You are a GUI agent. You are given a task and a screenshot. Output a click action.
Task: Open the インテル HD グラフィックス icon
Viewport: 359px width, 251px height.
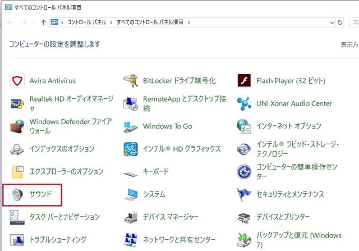click(x=131, y=149)
